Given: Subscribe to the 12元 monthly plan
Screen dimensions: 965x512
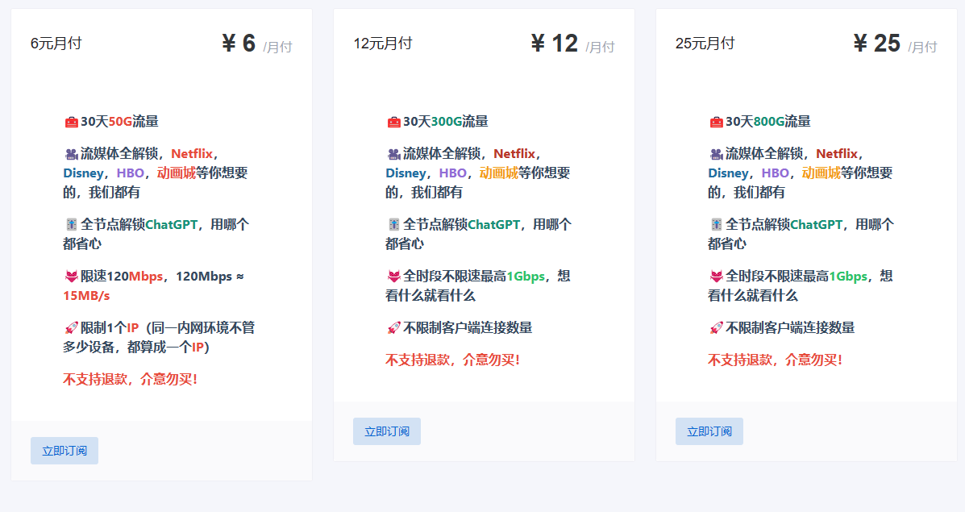Looking at the screenshot, I should click(x=387, y=431).
